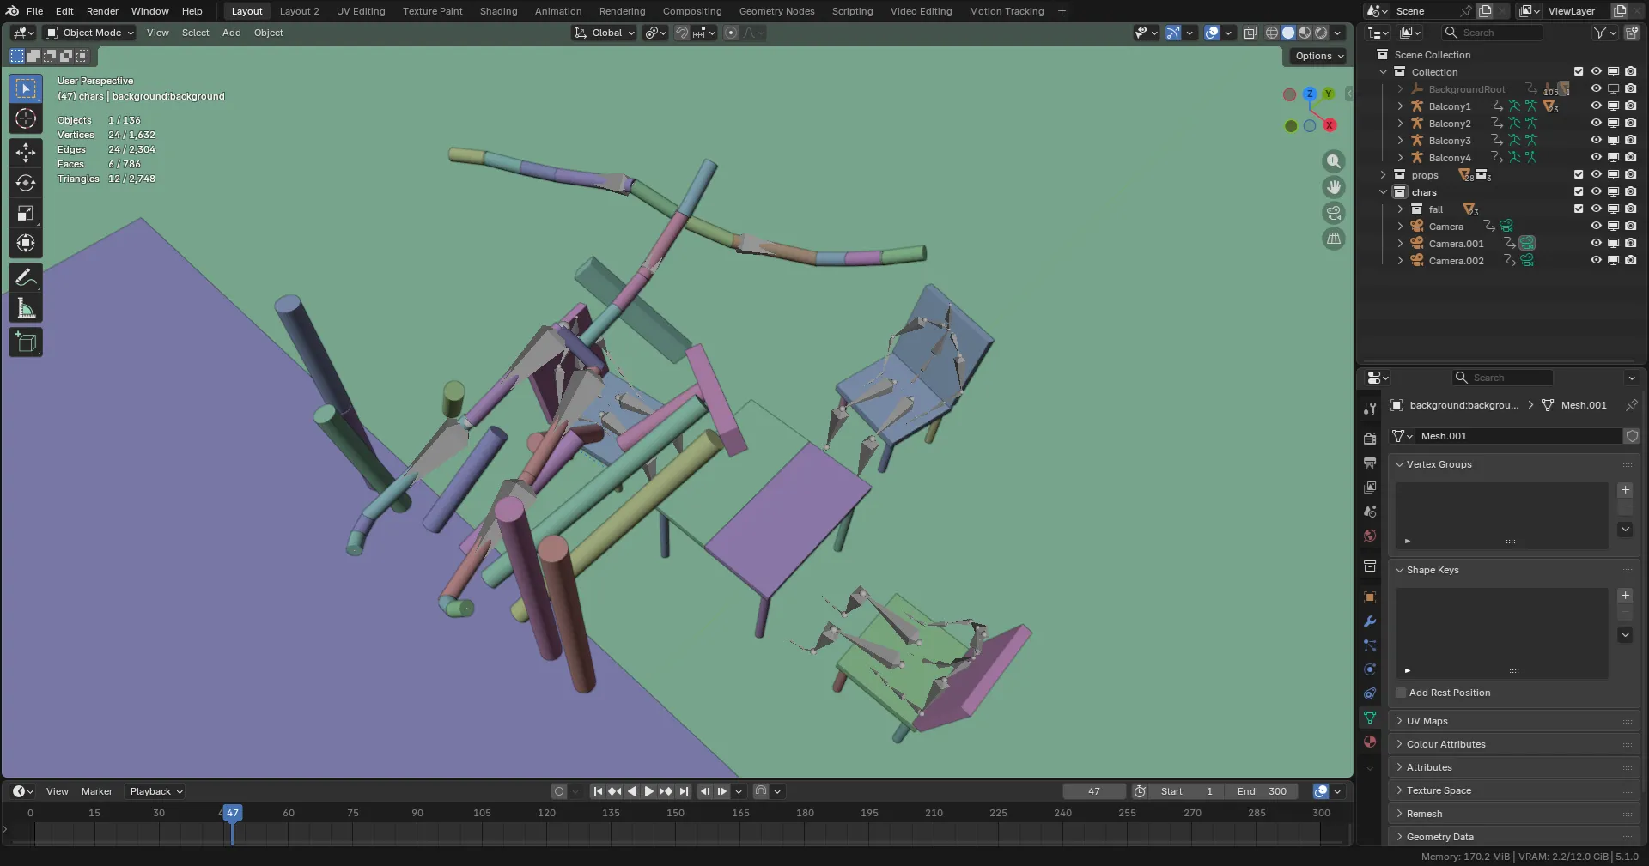1649x866 pixels.
Task: Open the Physics properties tab
Action: [1370, 669]
